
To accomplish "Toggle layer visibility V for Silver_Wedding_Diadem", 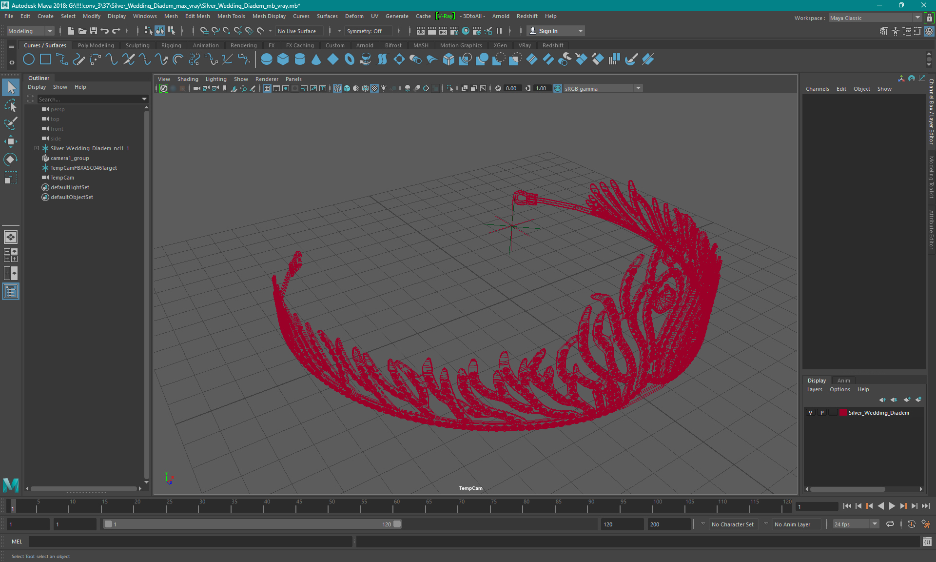I will [811, 413].
